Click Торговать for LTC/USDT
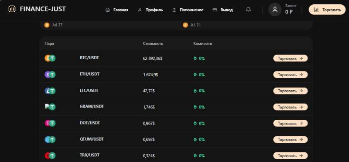Screen dimensions: 349x162 tap(290, 91)
